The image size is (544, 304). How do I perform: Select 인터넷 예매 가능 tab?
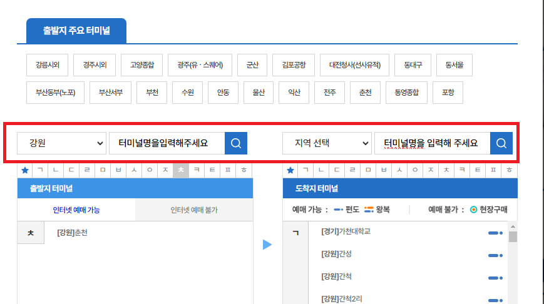coord(76,210)
